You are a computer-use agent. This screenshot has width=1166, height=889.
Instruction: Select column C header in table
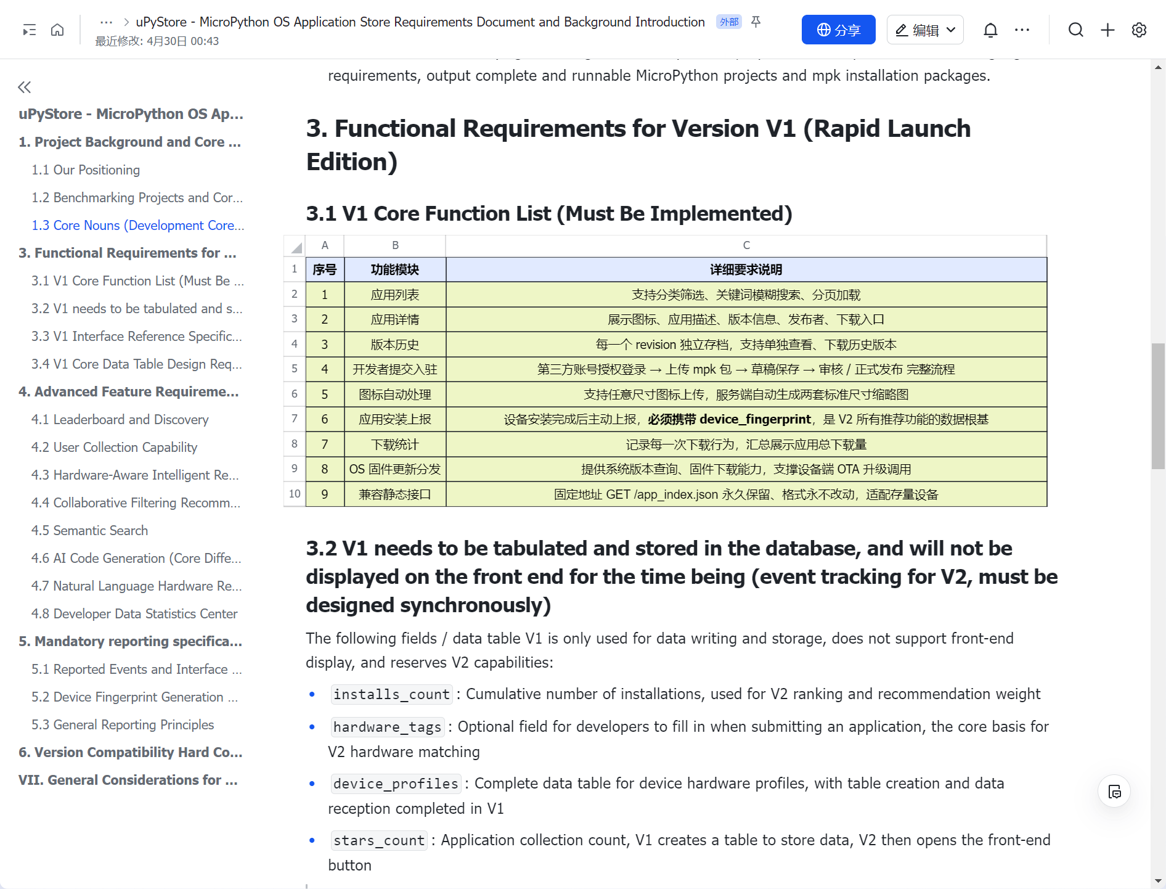coord(746,245)
